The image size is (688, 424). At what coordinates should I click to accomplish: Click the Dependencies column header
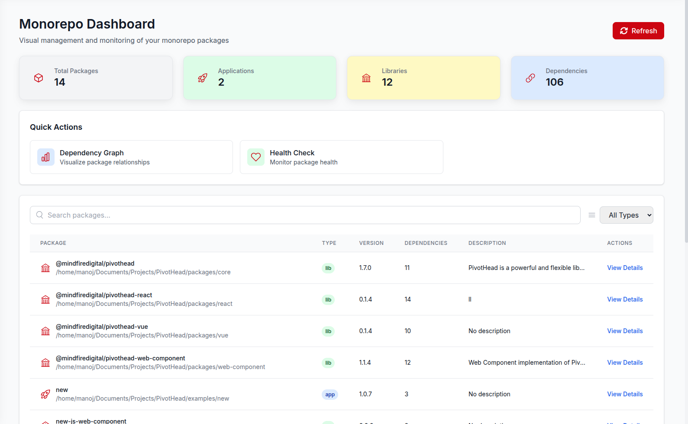click(426, 243)
